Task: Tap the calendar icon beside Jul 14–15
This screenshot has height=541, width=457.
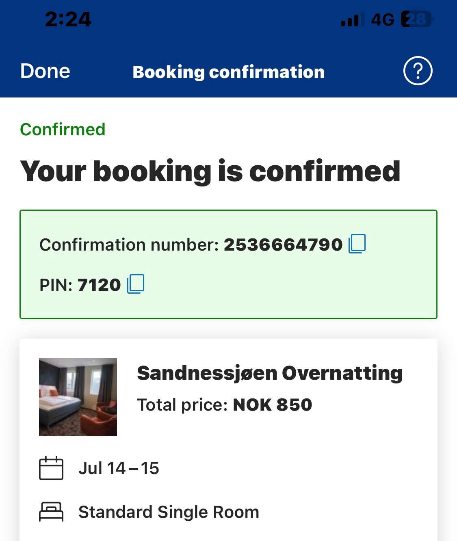Action: 51,468
